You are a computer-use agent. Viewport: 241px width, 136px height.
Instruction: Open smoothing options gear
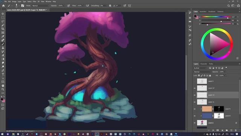[110, 6]
